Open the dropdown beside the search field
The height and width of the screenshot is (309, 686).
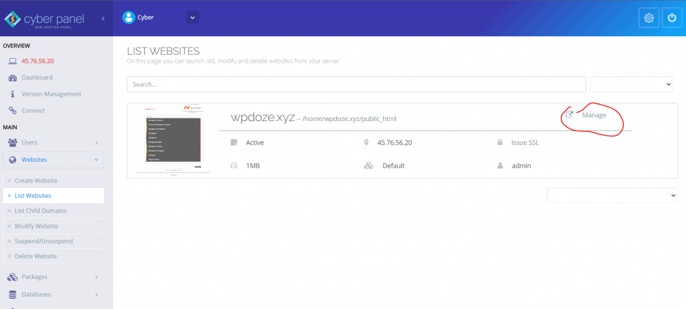(632, 84)
